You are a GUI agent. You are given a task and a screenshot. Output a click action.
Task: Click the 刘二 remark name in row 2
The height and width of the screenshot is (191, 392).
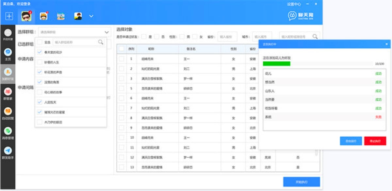click(186, 69)
